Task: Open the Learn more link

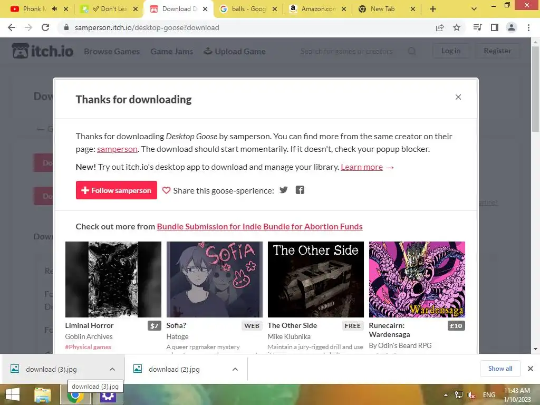Action: point(362,167)
